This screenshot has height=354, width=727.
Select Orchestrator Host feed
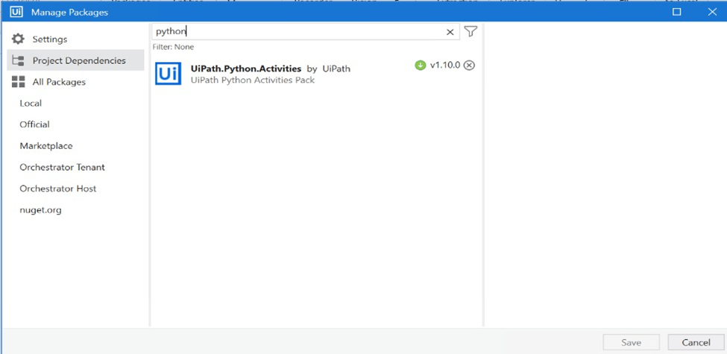[x=57, y=189]
